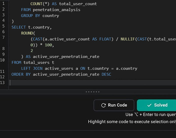Click the NULLIF function name
The image size is (176, 138).
128,39
